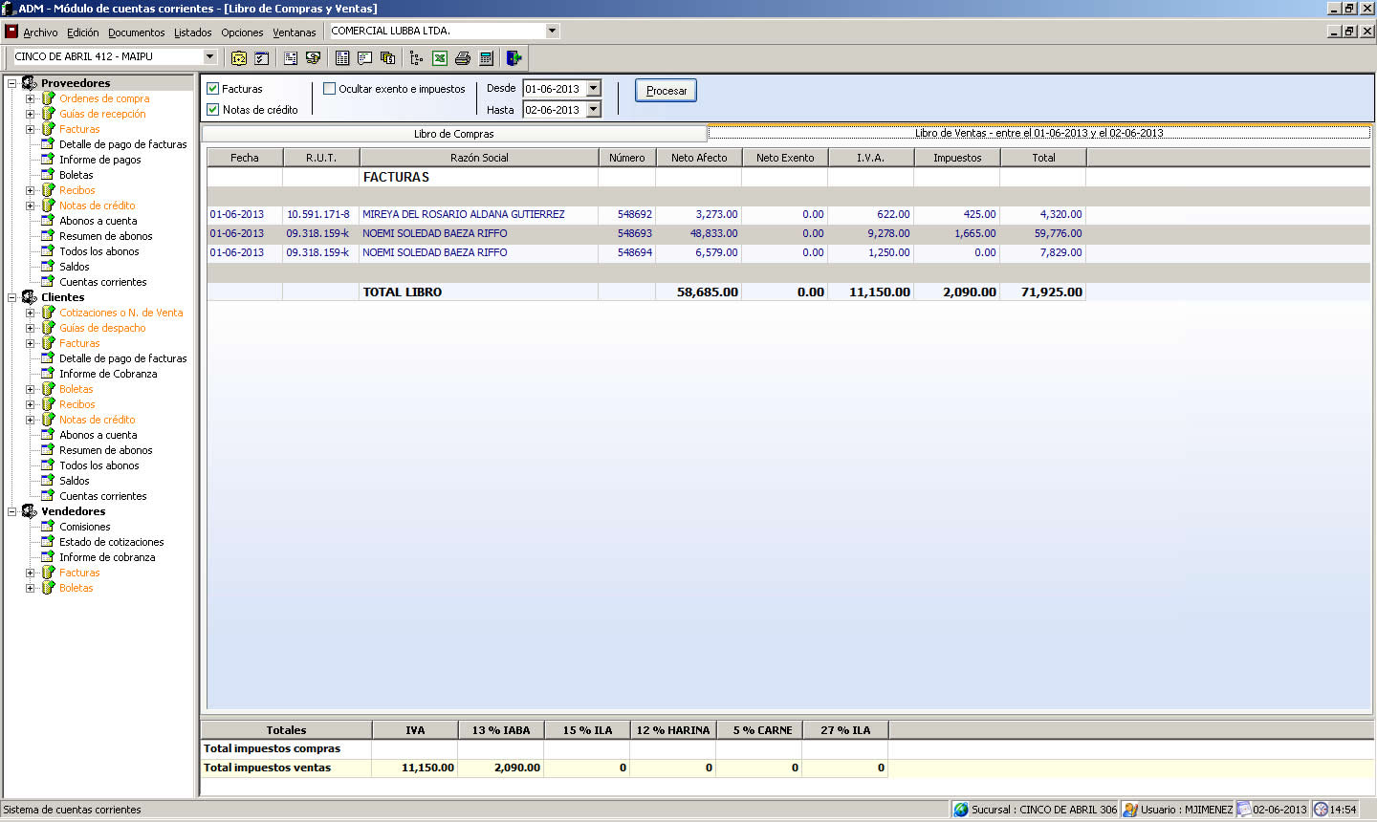1377x822 pixels.
Task: Click the Desde date input field
Action: (x=555, y=89)
